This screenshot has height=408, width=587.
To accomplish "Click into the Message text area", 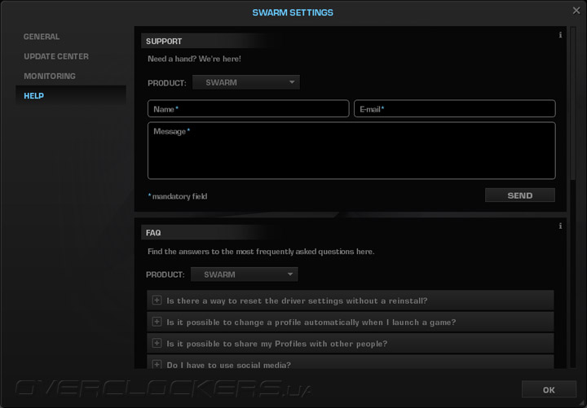I will (351, 151).
